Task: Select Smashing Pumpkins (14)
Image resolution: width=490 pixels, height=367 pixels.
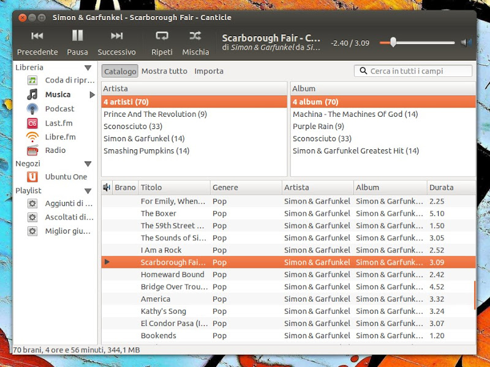Action: pyautogui.click(x=194, y=150)
